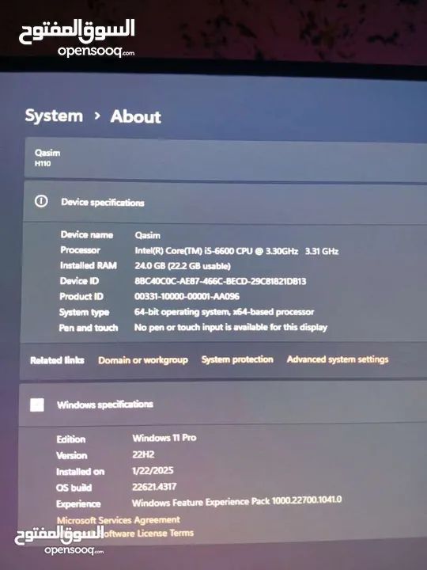Open Microsoft Services Agreement link
This screenshot has width=427, height=570.
119,520
